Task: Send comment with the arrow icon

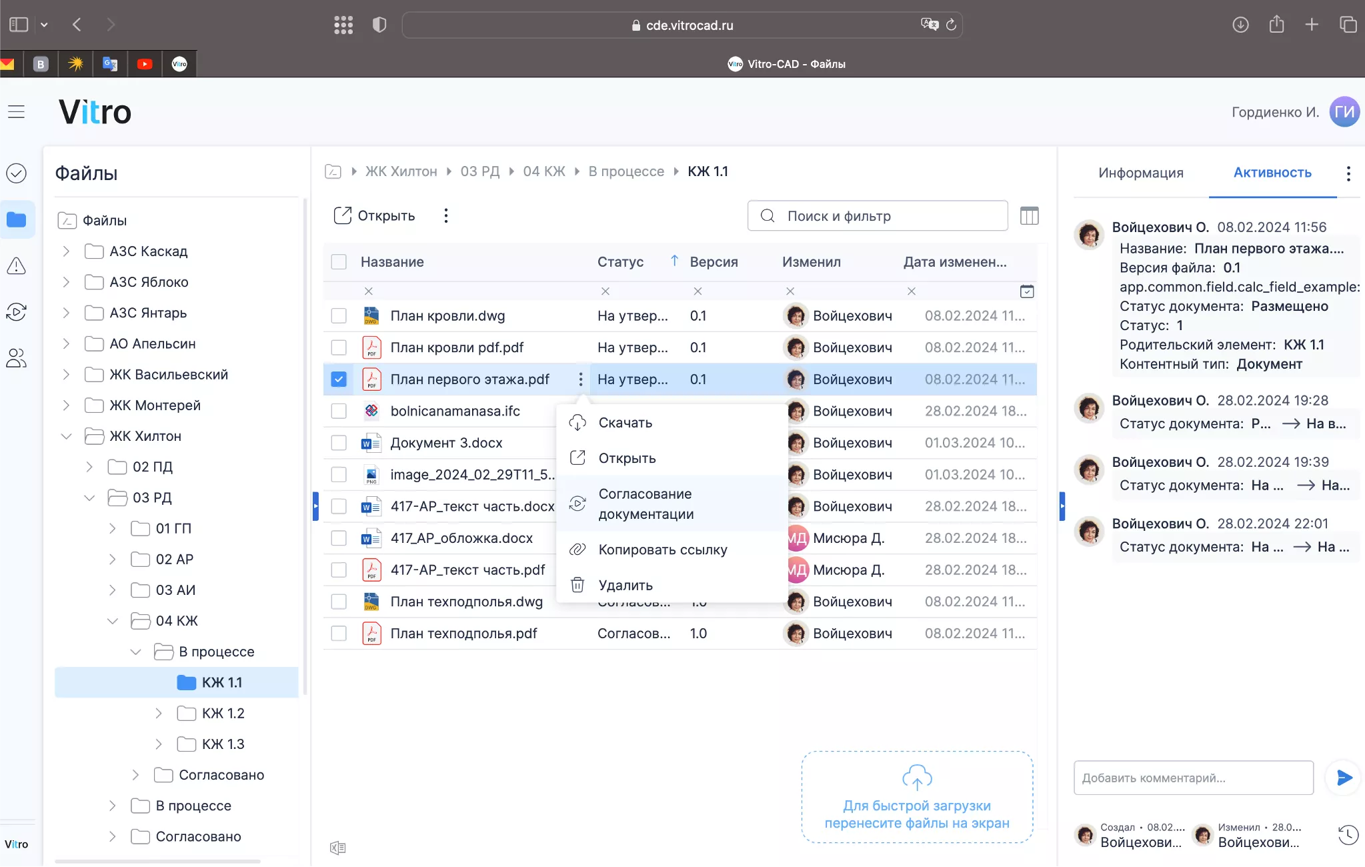Action: click(1344, 778)
